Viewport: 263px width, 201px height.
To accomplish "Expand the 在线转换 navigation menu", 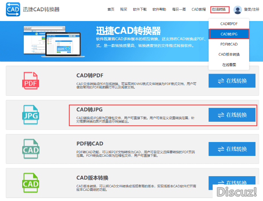I will pos(219,9).
